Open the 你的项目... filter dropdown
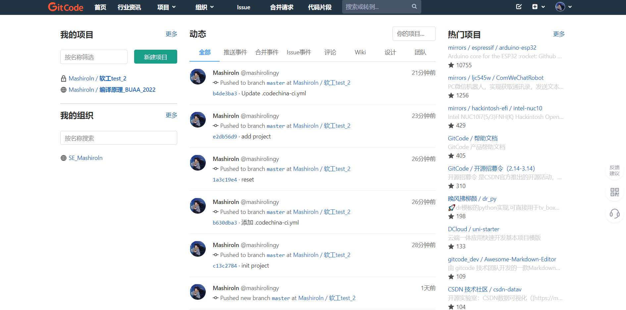The width and height of the screenshot is (626, 310). pos(414,34)
